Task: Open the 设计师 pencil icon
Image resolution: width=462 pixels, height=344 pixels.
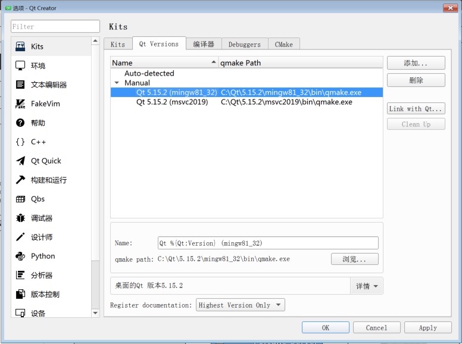Action: point(20,237)
